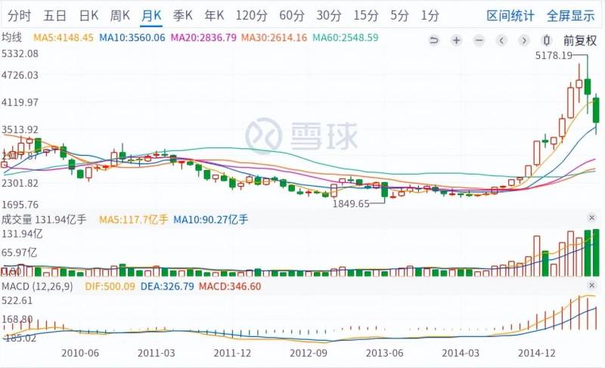The image size is (605, 368).
Task: Click the MACD (12,26,9) settings label
Action: point(37,286)
